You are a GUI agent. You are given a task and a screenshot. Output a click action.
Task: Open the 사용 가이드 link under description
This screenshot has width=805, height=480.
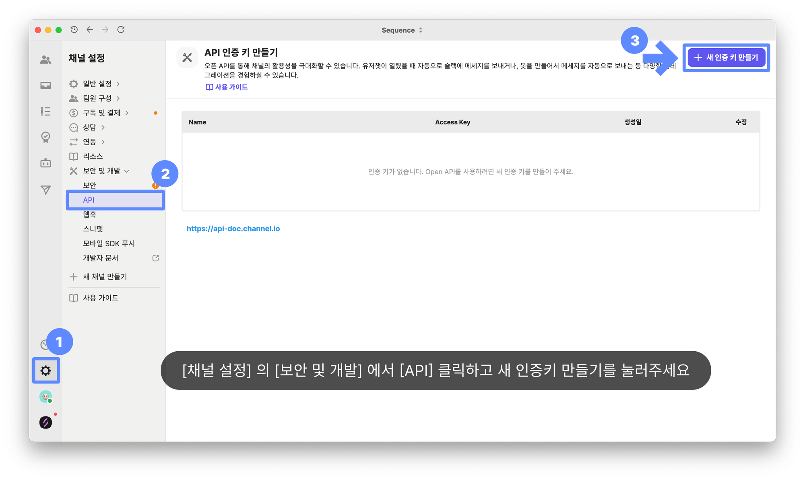(x=227, y=87)
